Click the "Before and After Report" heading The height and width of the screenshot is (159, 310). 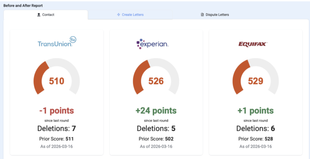pos(23,6)
